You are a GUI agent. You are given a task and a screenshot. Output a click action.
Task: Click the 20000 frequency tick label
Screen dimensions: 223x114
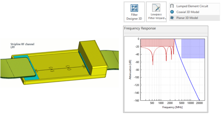199,103
